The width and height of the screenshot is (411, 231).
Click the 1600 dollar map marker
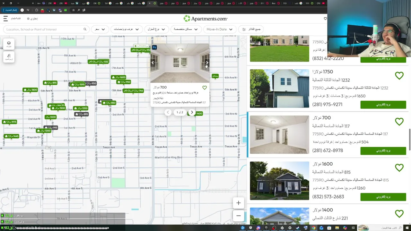118,77
